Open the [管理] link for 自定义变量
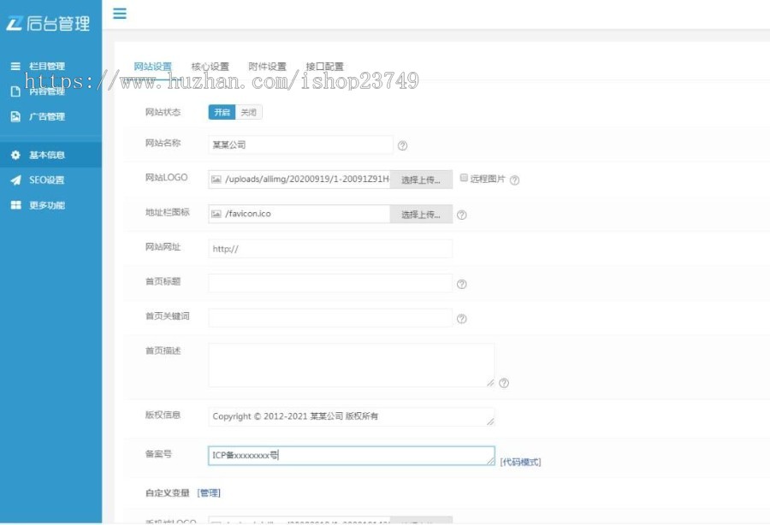Viewport: 770px width, 525px height. click(x=209, y=493)
